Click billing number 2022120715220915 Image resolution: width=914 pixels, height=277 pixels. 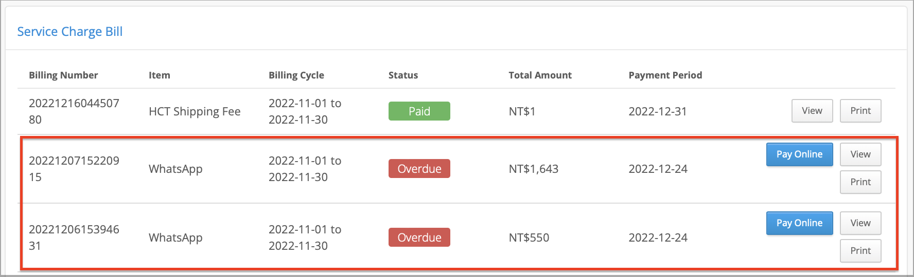pos(74,169)
